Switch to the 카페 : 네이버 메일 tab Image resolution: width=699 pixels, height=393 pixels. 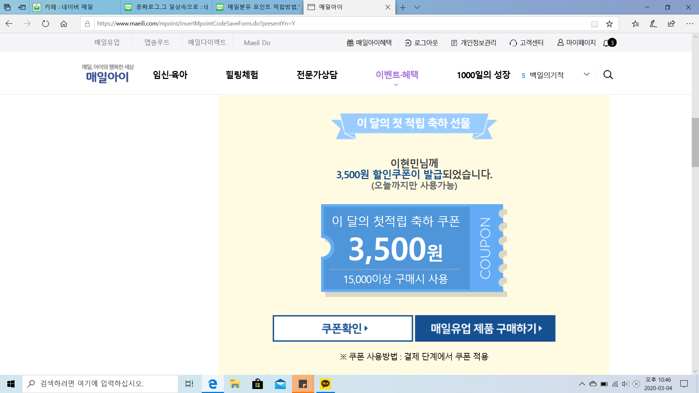pos(69,7)
